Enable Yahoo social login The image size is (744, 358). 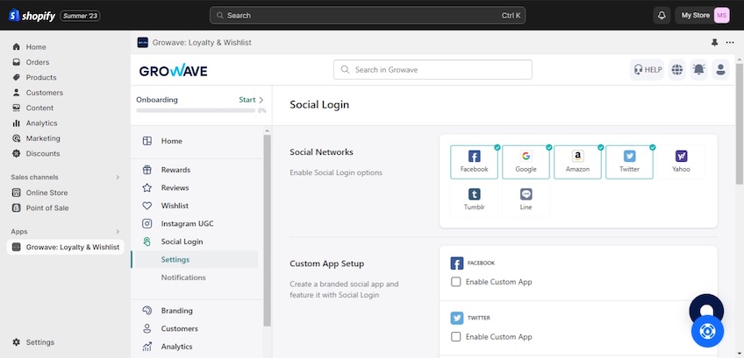click(681, 162)
